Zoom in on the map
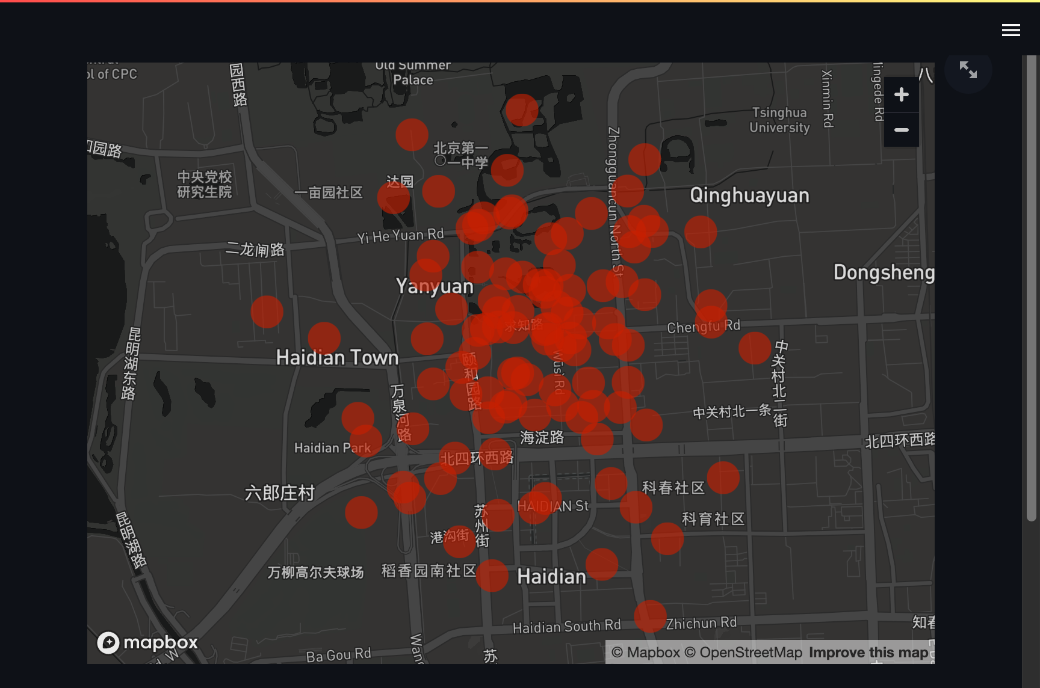 coord(901,94)
